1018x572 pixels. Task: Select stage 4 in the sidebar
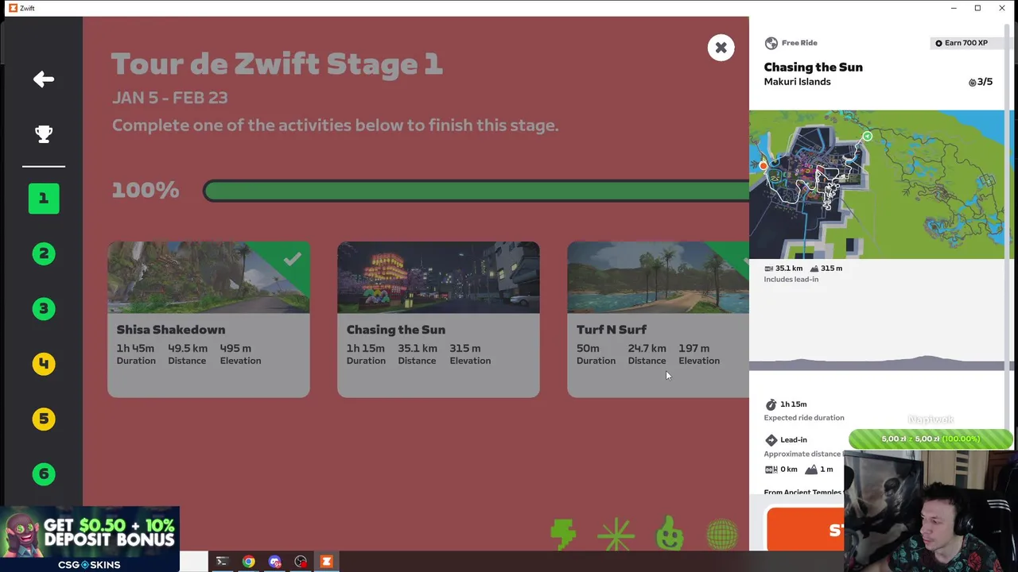[x=44, y=364]
